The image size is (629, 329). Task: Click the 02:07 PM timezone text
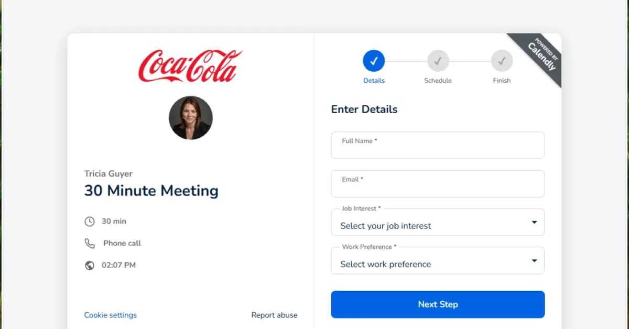pyautogui.click(x=118, y=265)
